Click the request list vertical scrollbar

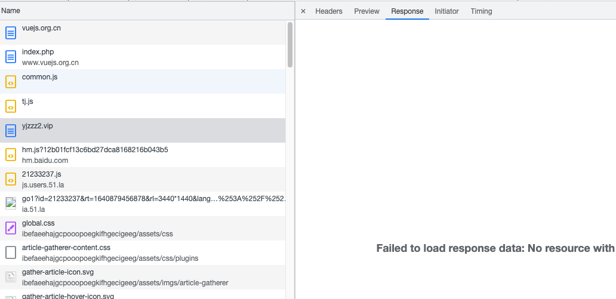tap(290, 45)
